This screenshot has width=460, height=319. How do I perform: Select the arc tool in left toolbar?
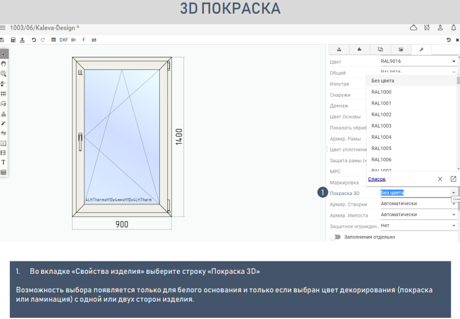click(x=4, y=103)
